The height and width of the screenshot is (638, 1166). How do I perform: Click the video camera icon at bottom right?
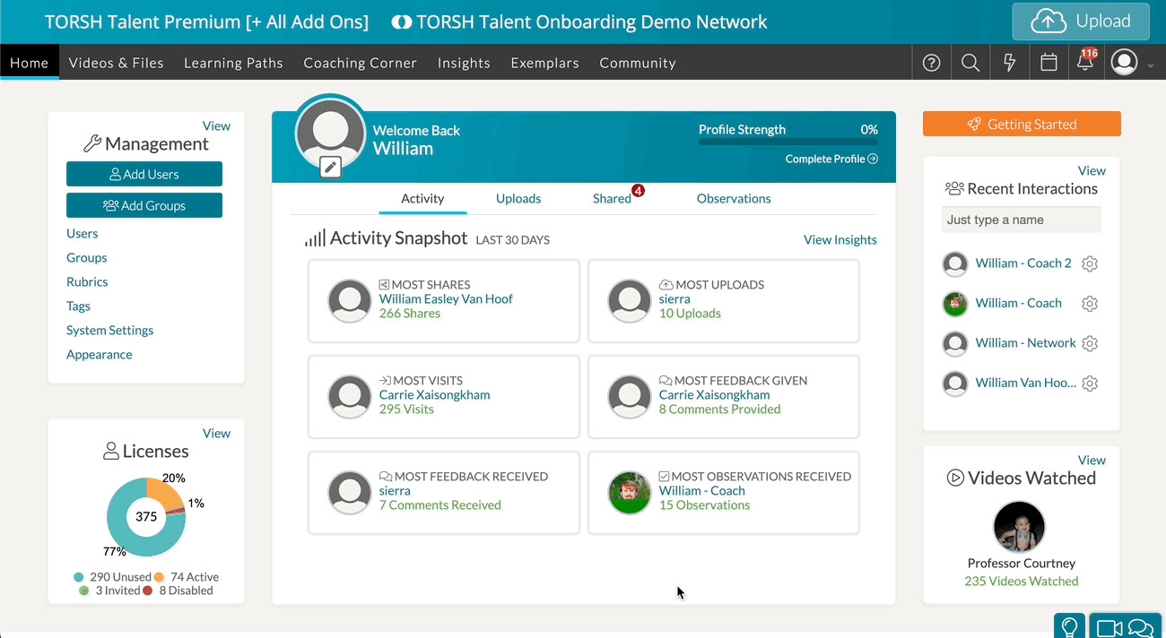pos(1109,628)
